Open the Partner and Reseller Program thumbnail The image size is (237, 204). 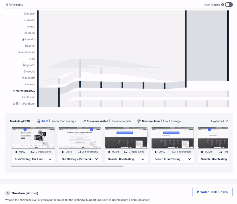click(x=80, y=138)
